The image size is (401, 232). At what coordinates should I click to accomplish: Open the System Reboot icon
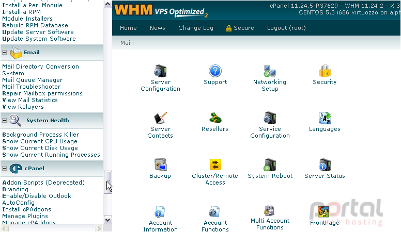270,165
